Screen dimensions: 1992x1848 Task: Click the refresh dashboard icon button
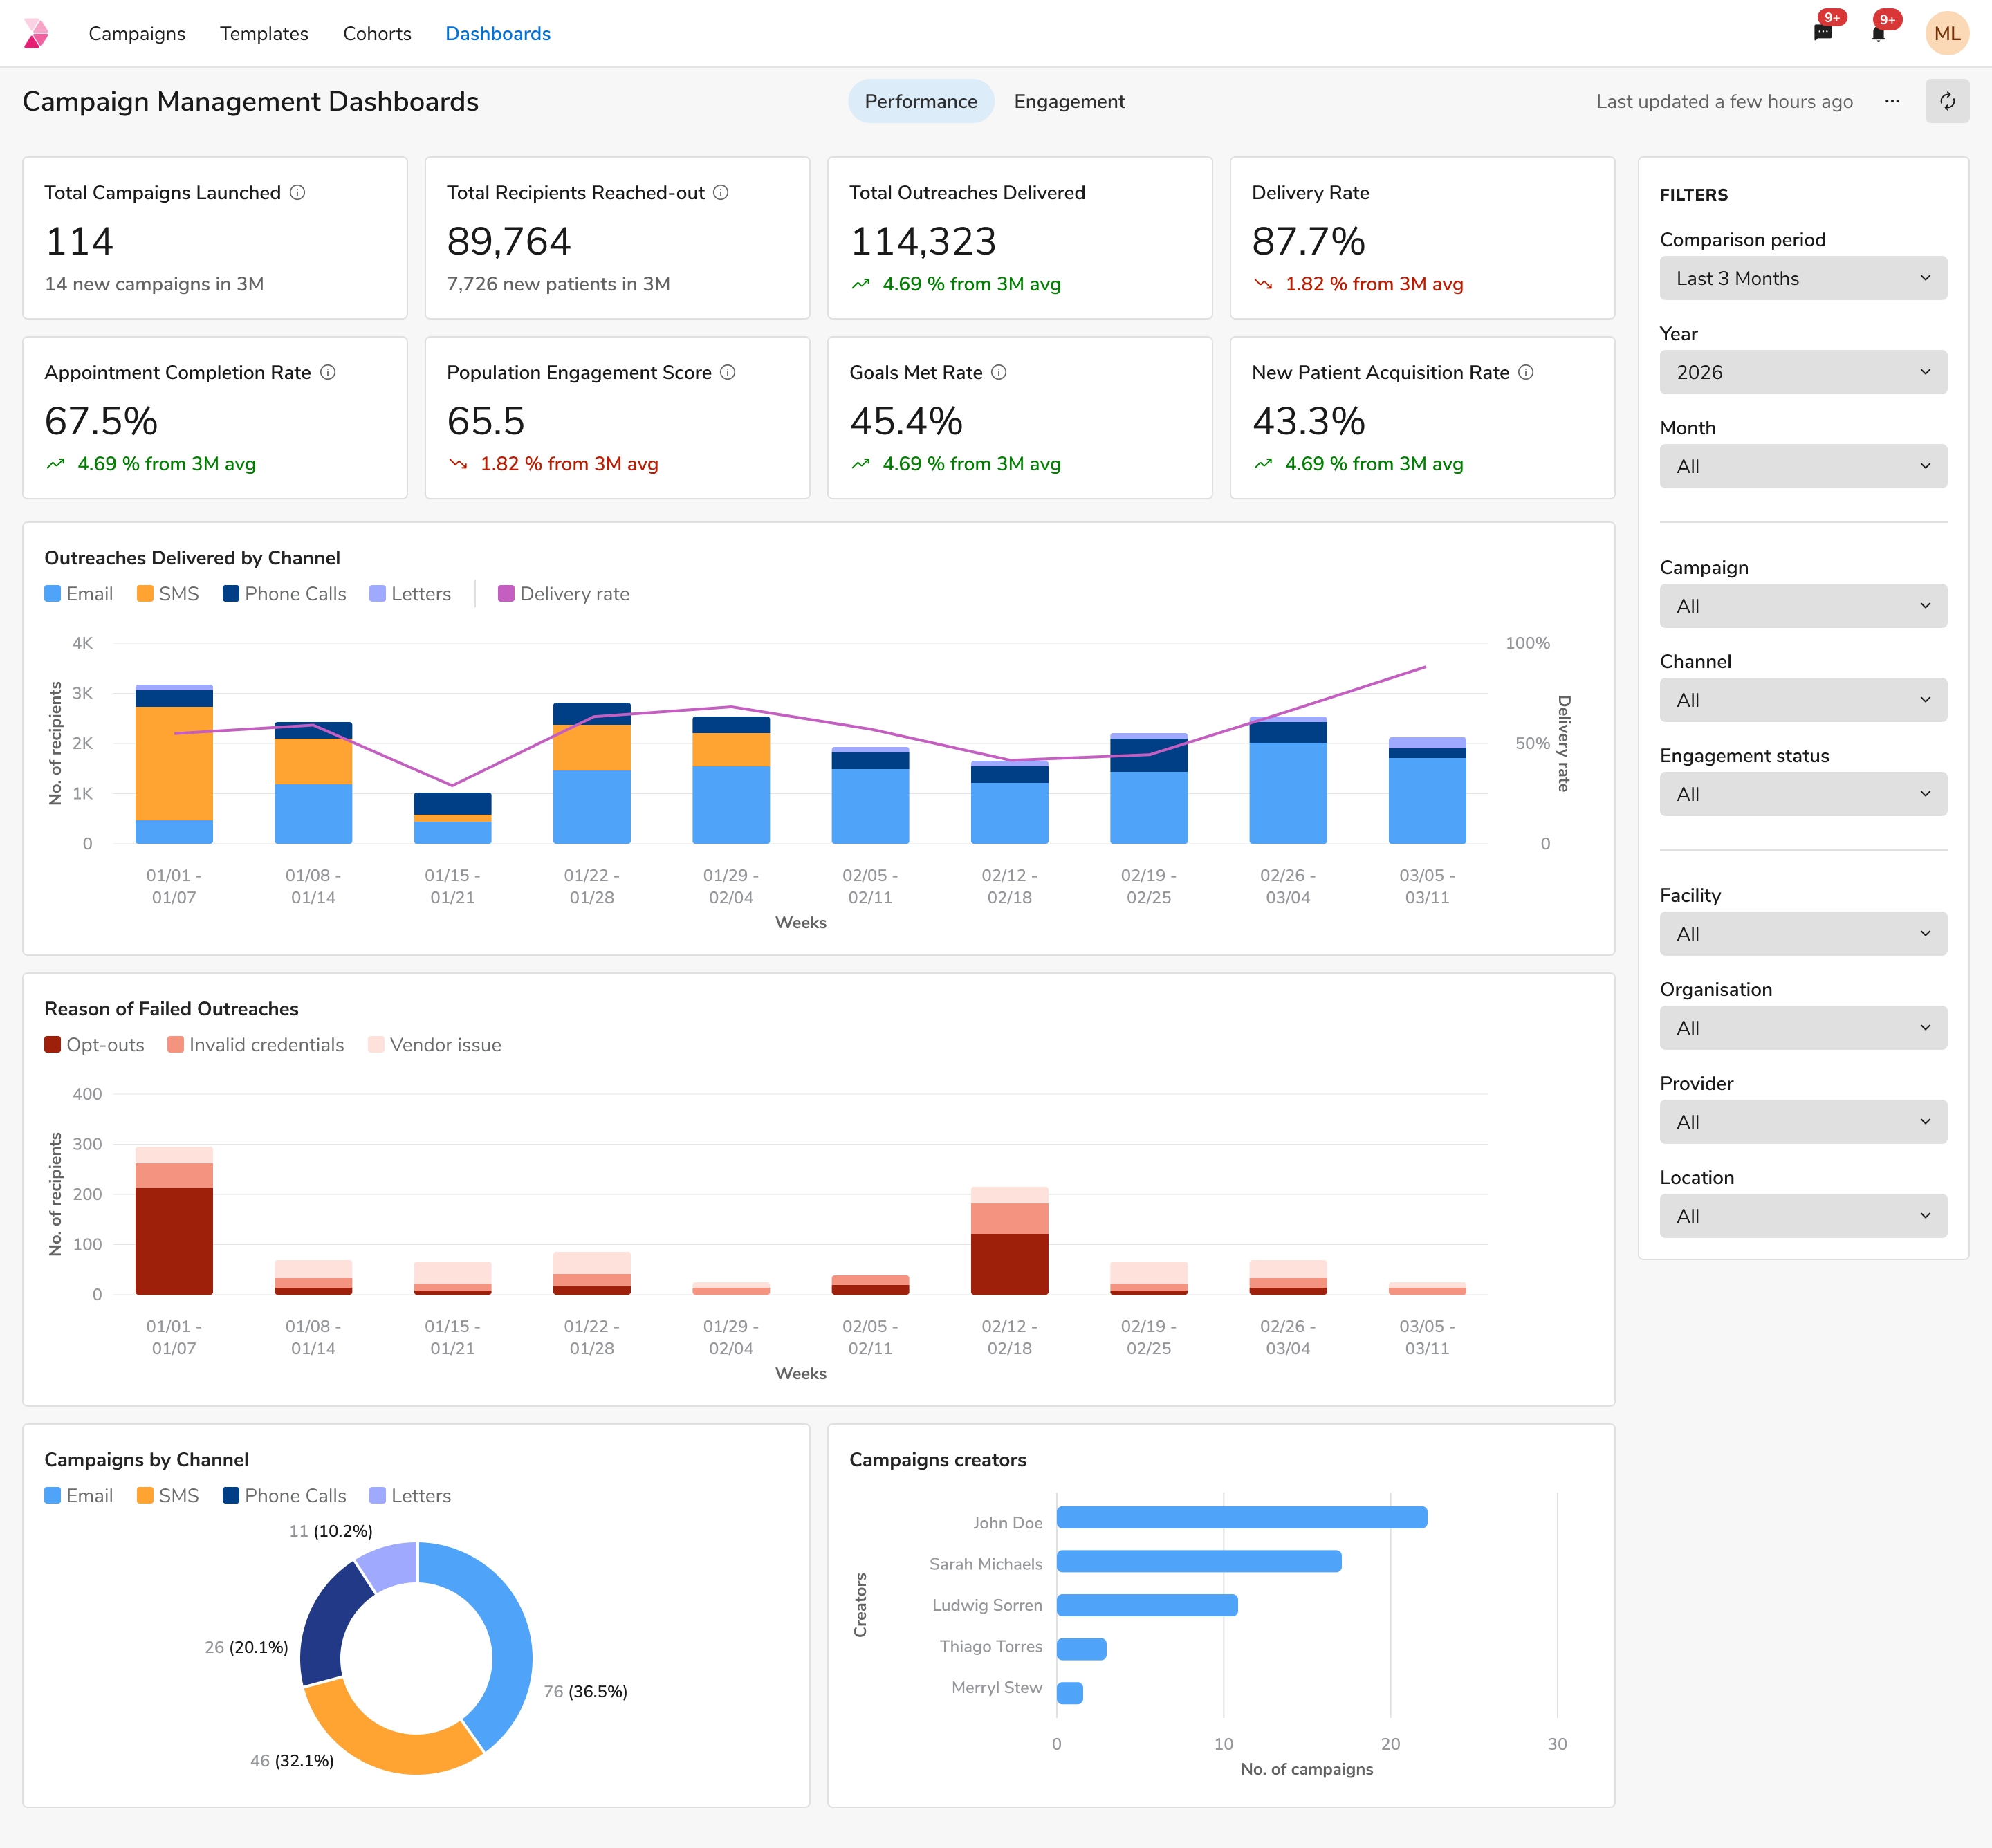(1946, 101)
